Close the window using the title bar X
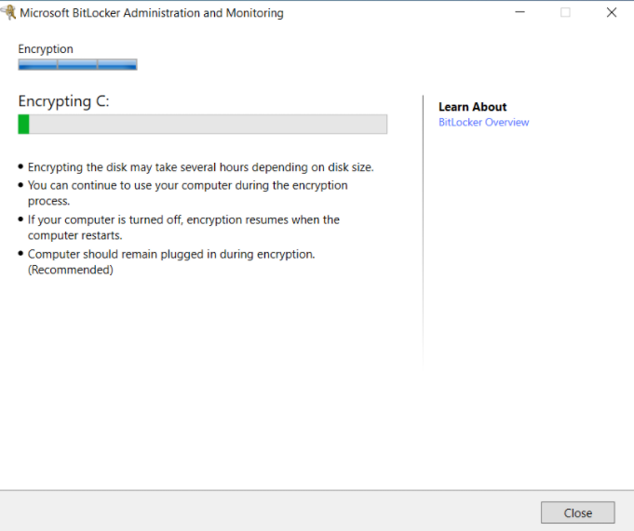Screen dimensions: 634x531 click(611, 13)
